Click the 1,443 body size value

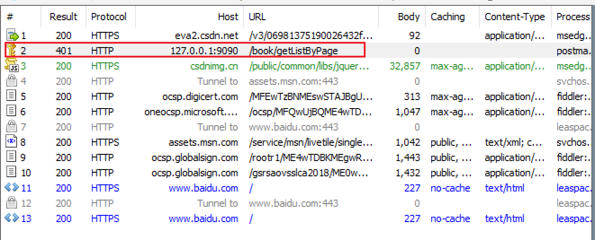tap(408, 157)
